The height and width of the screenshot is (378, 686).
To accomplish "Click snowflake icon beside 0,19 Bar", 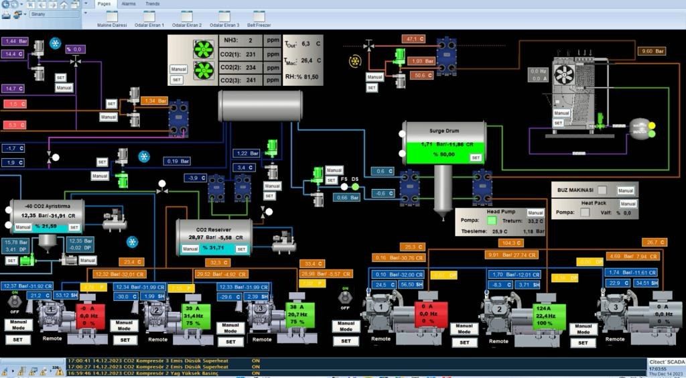I will (x=144, y=156).
